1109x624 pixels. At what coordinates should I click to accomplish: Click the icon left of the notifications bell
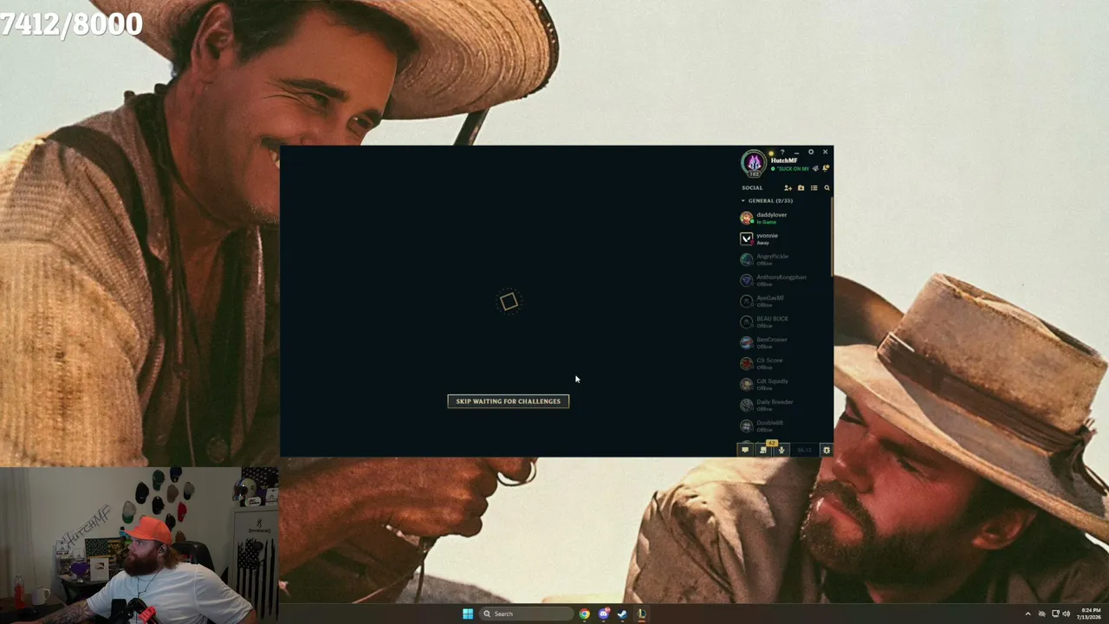815,169
